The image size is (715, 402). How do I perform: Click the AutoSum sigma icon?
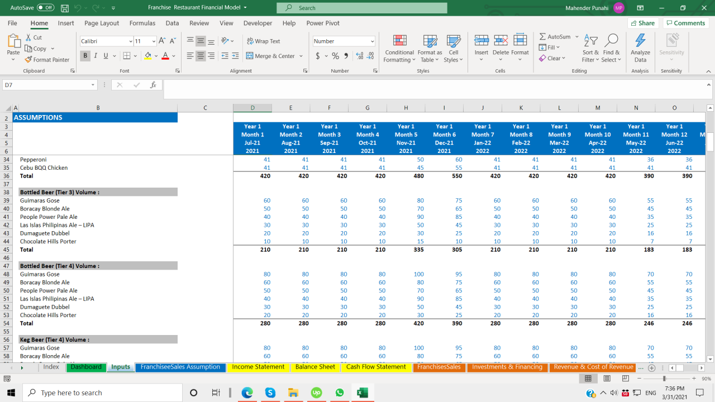(542, 37)
